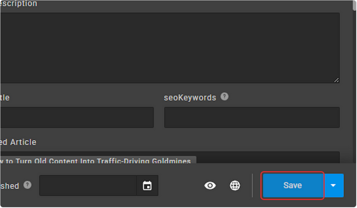Click the Related Article label
The height and width of the screenshot is (208, 357).
[x=18, y=142]
